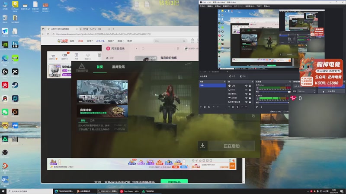Toggle visibility of fifth OBS source
Viewport: 346px width, 194px height.
246,102
